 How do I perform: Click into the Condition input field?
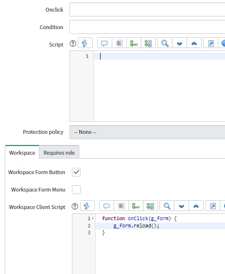point(147,27)
